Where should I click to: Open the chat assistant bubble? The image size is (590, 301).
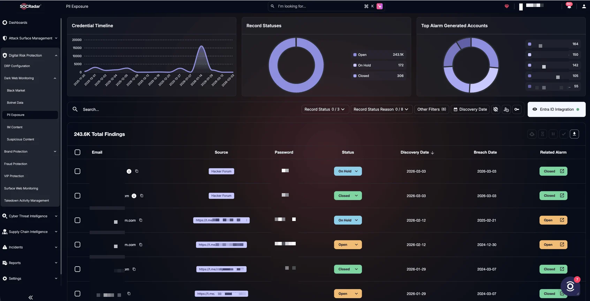pyautogui.click(x=570, y=286)
